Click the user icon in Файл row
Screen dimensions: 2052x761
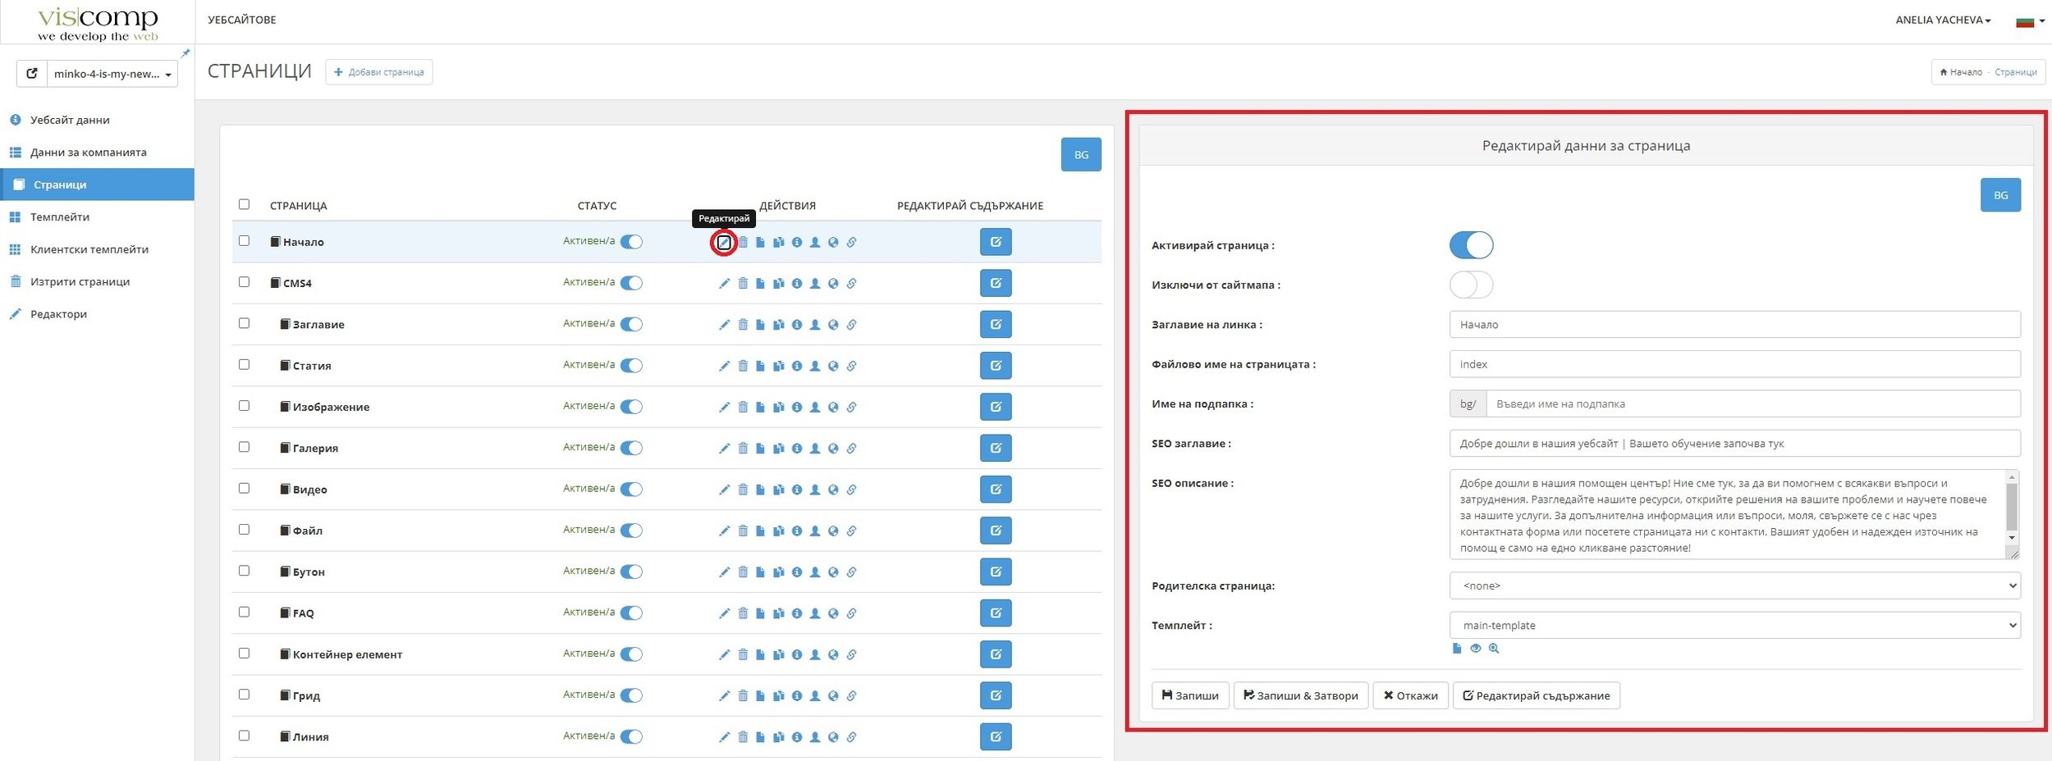[814, 531]
